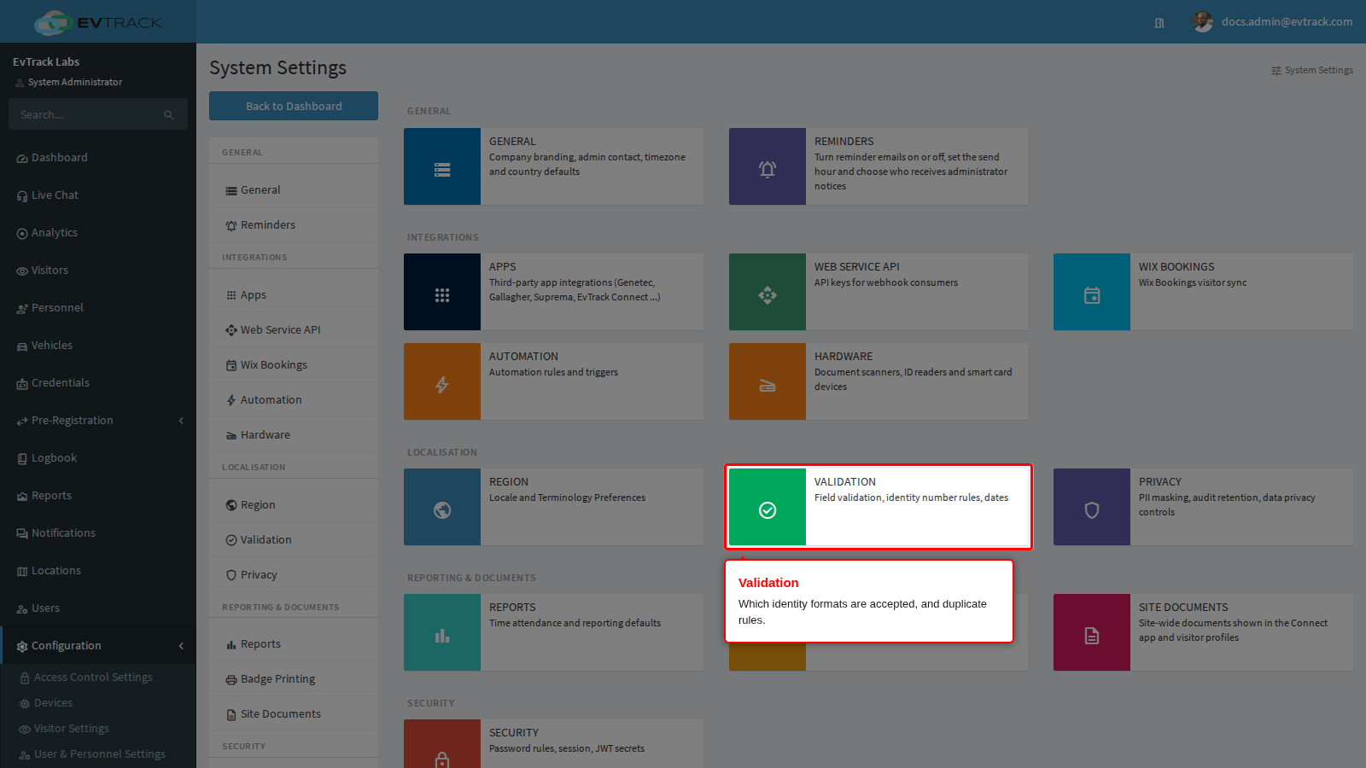Select Hardware in settings navigation list
Viewport: 1366px width, 768px height.
(294, 435)
